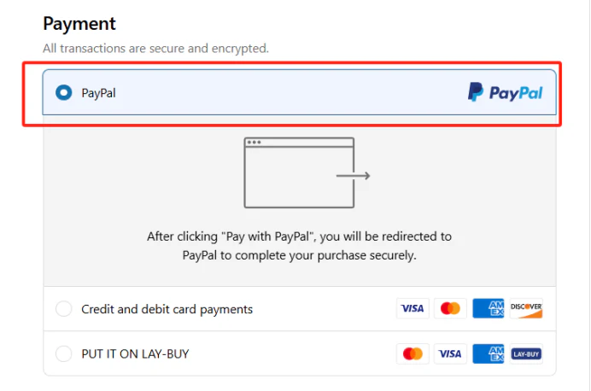Click Visa icon in Lay-Buy row

[450, 353]
